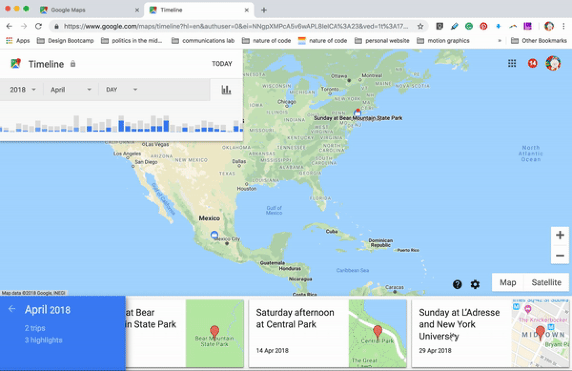Open Saturday afternoon at Central Park card
Screen dimensions: 572x371
coord(327,333)
